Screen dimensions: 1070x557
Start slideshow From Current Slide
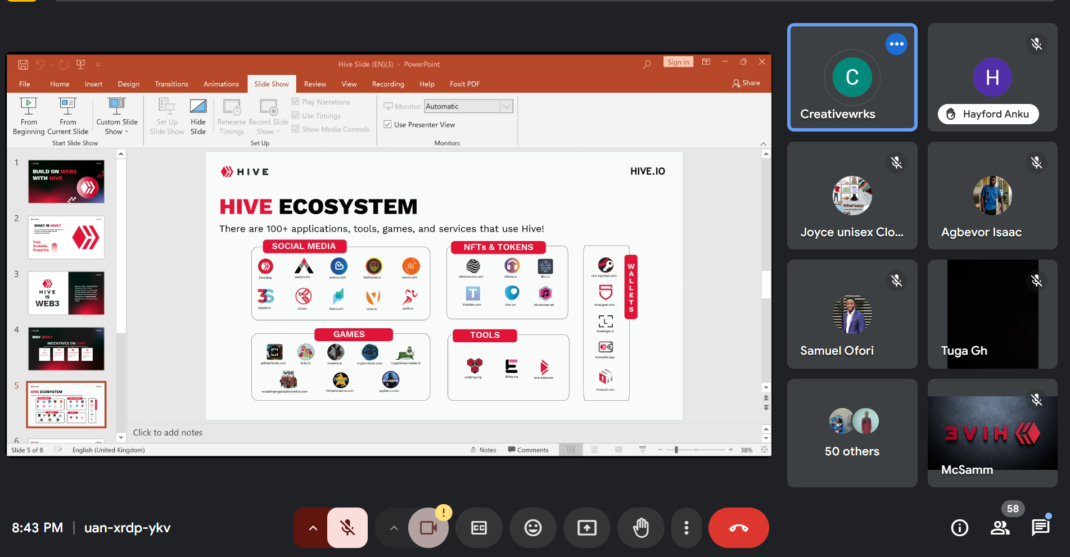[67, 116]
